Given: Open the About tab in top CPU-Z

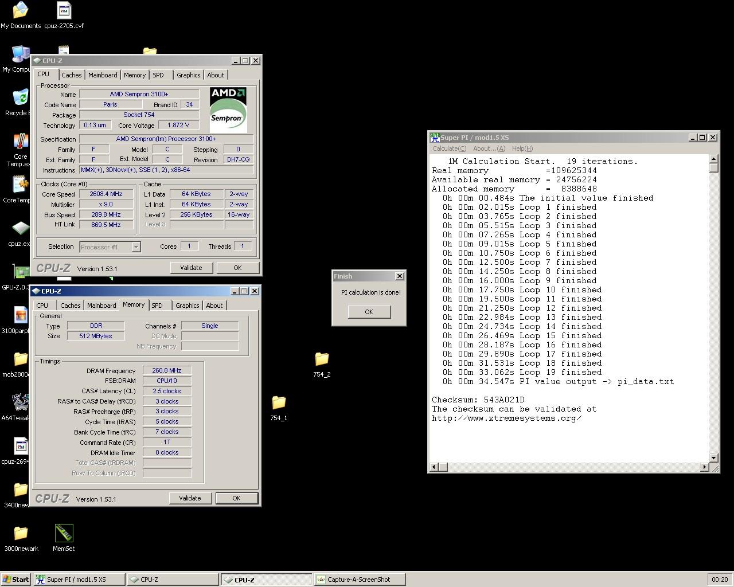Looking at the screenshot, I should tap(216, 75).
